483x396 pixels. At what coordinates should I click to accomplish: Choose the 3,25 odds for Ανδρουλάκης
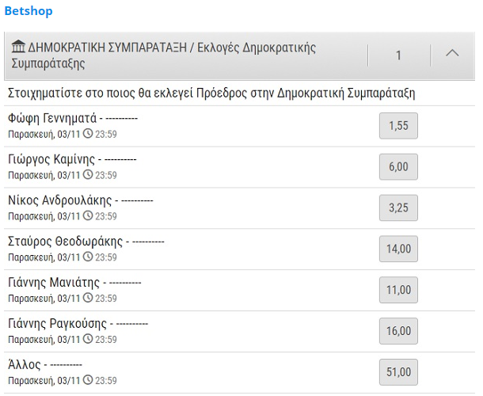pos(398,208)
